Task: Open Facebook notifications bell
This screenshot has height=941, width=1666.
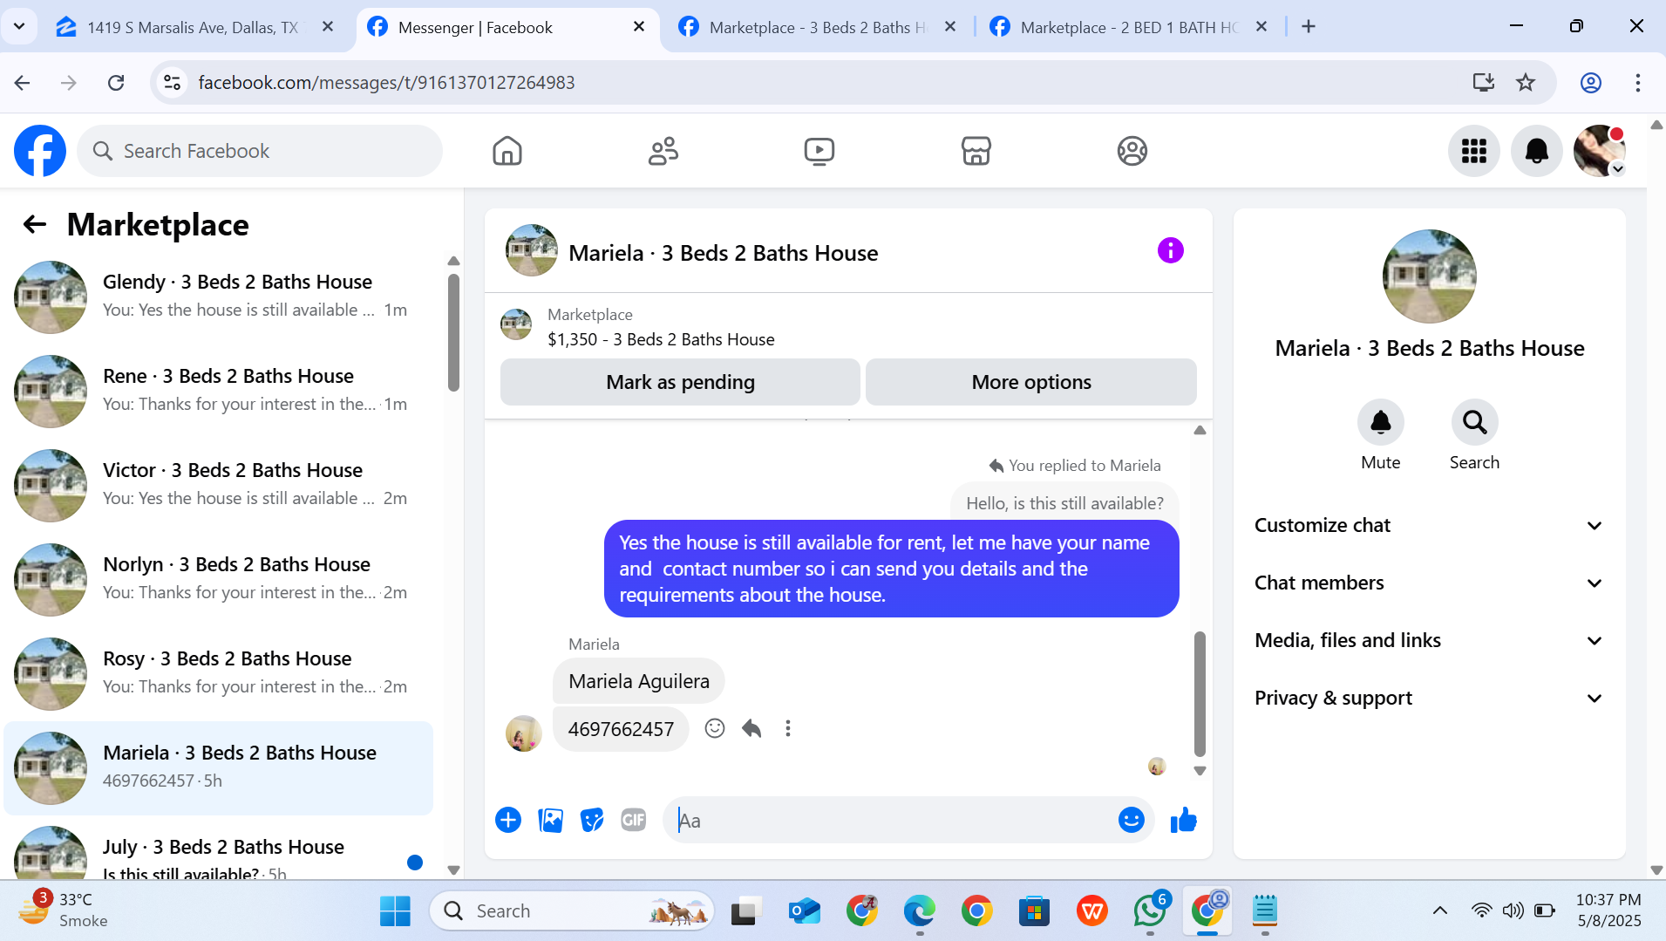Action: point(1536,151)
